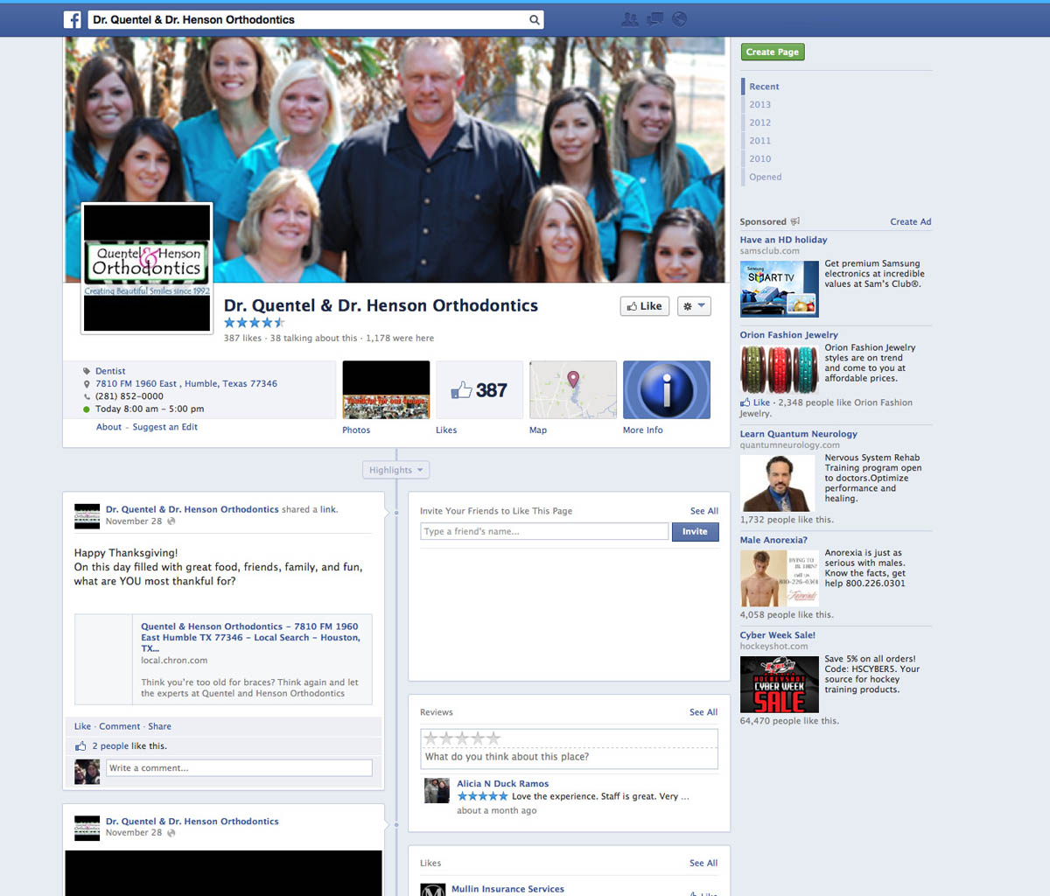Open the gear settings dropdown

coord(694,306)
